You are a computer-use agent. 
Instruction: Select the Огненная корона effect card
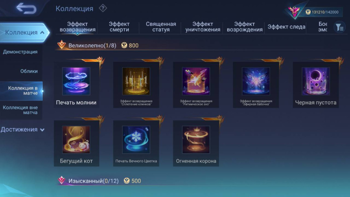pos(196,143)
